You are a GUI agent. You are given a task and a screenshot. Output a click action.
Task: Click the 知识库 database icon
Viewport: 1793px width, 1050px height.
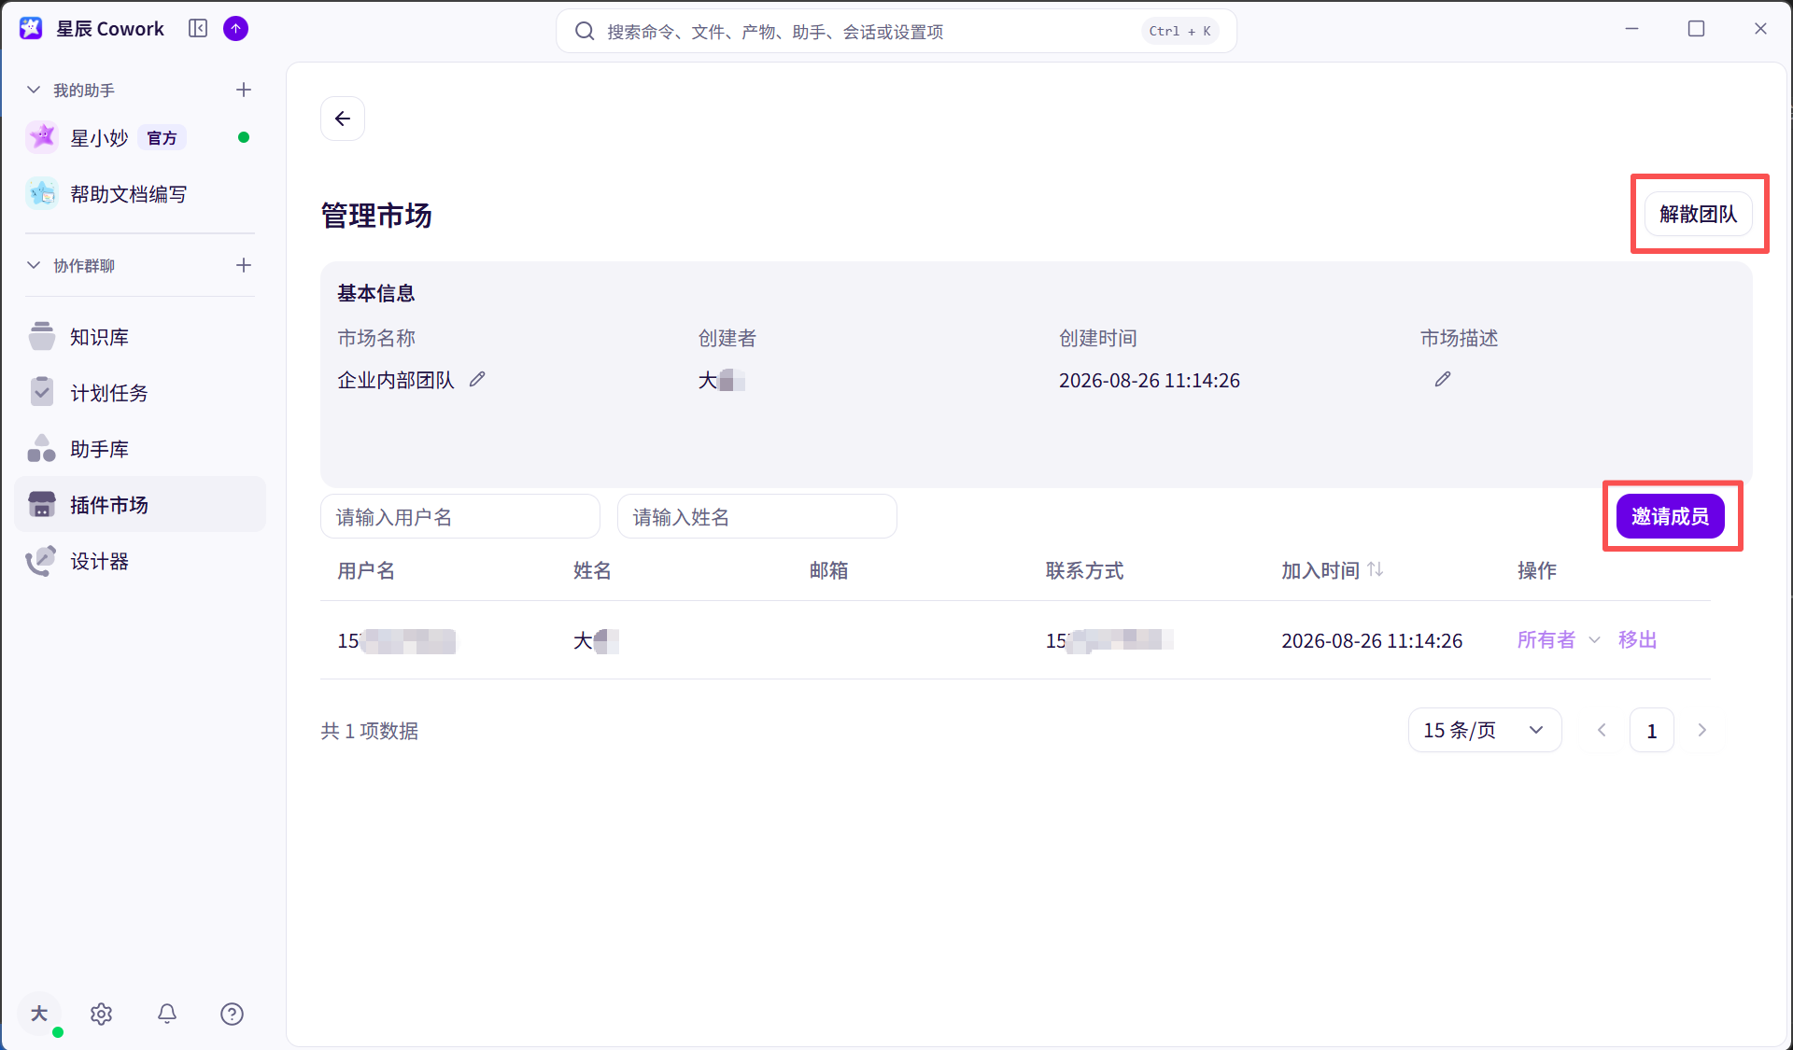click(42, 336)
